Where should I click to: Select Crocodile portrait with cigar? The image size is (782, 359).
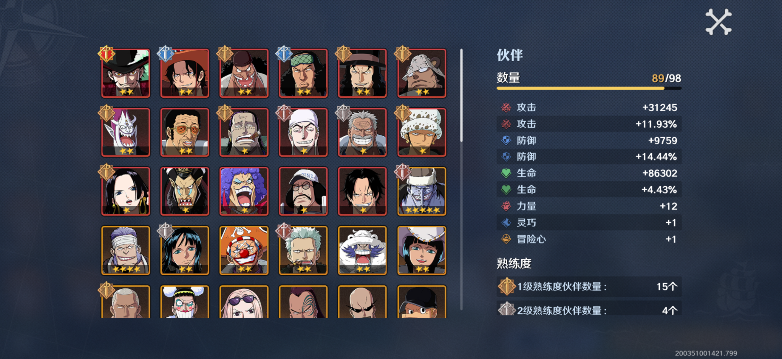[x=244, y=132]
